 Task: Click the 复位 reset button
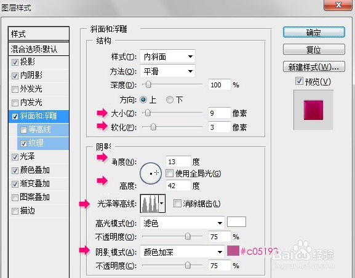(314, 49)
